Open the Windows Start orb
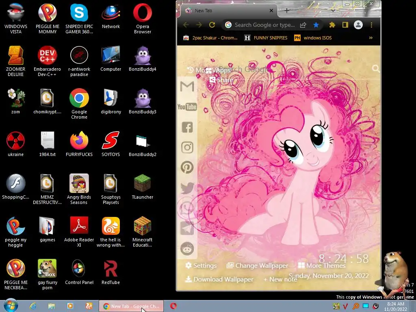 pos(11,305)
